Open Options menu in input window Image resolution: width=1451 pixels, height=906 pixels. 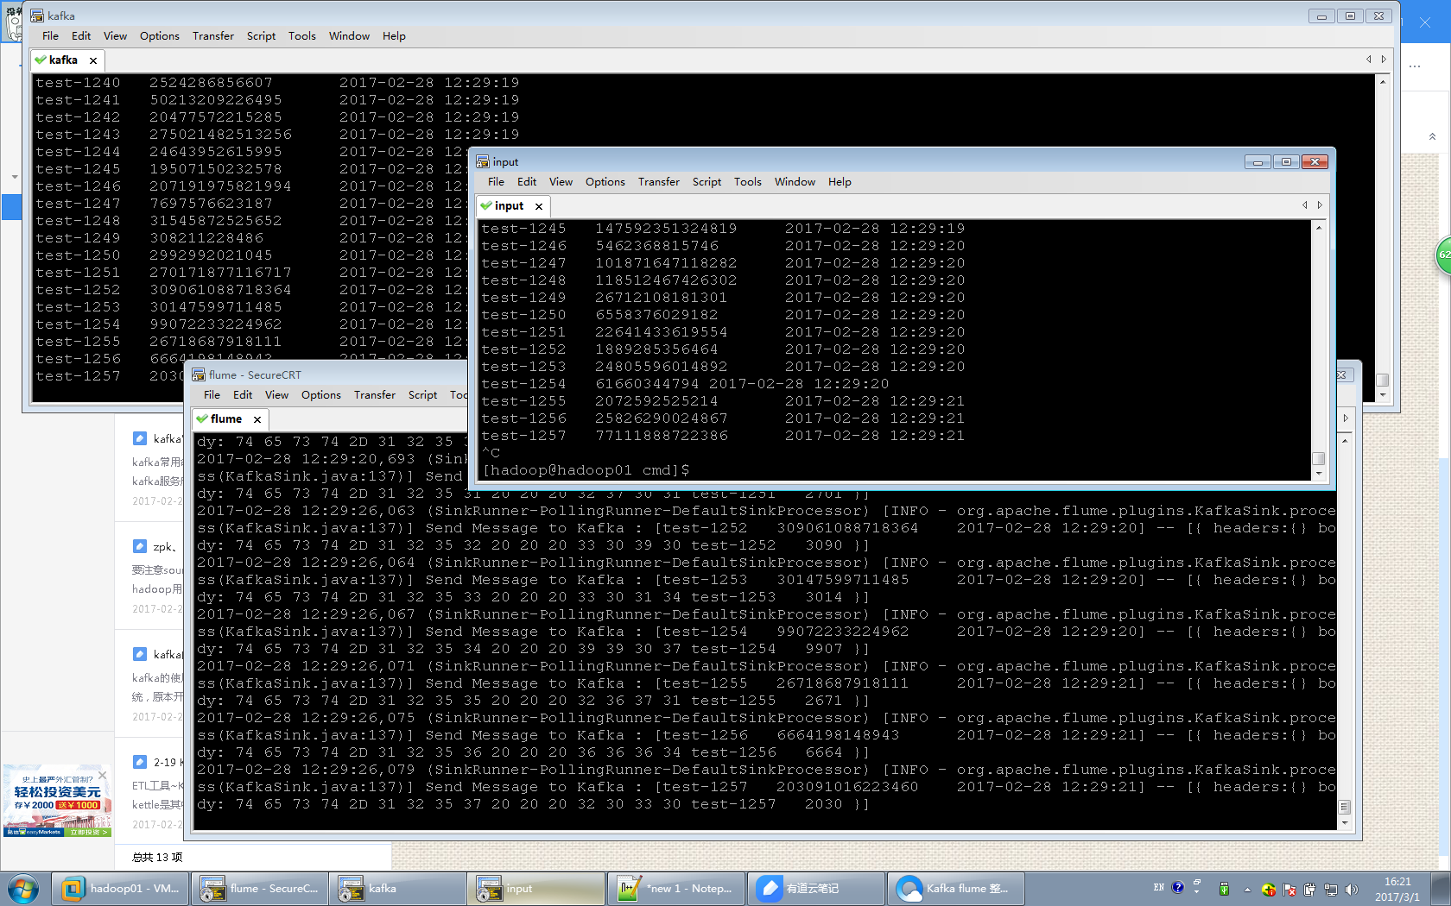(x=605, y=181)
